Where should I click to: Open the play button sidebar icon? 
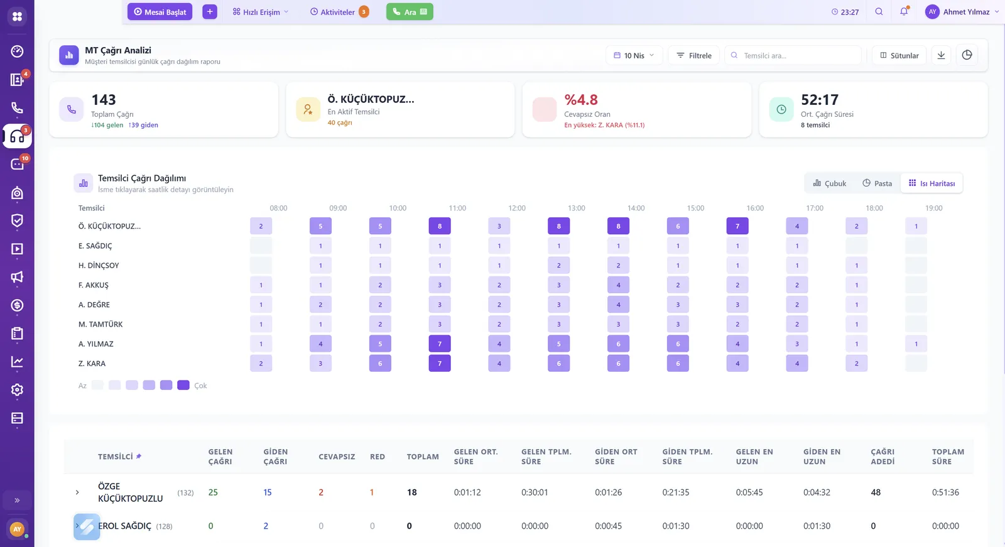(17, 249)
